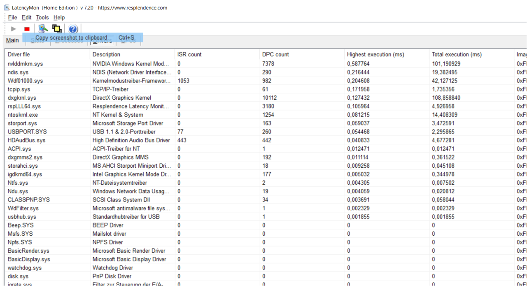Select the tcpip.sys driver row
The image size is (527, 286).
click(266, 89)
